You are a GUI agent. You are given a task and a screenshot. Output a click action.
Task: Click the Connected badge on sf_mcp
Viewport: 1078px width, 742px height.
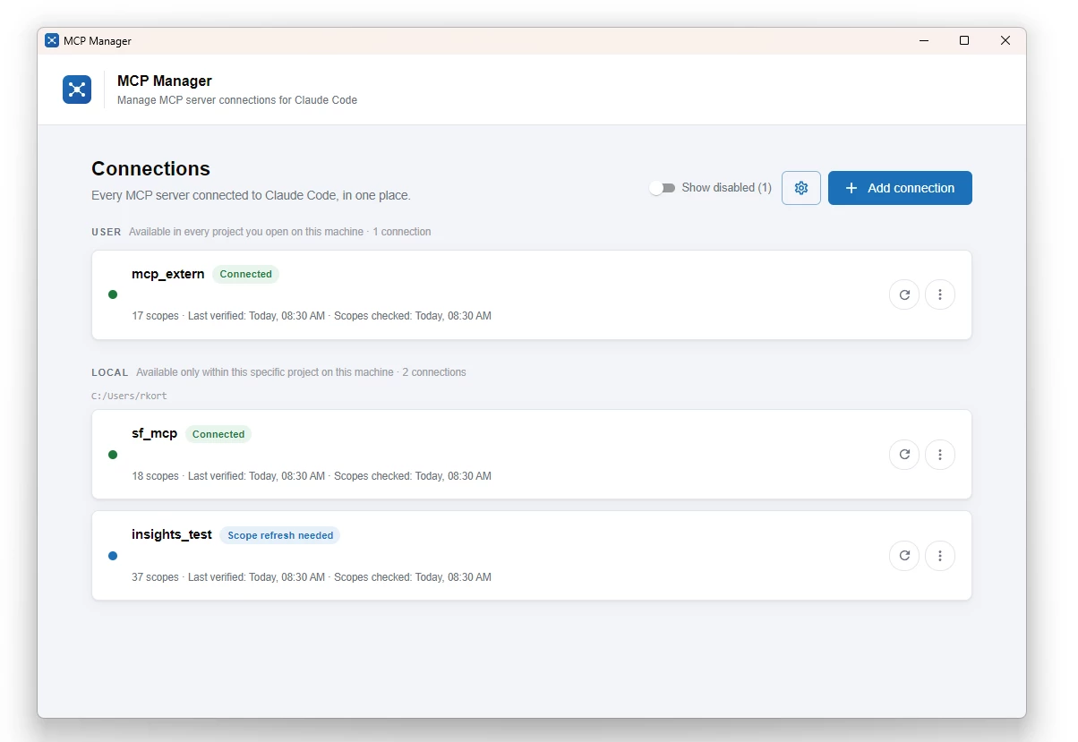(x=218, y=435)
